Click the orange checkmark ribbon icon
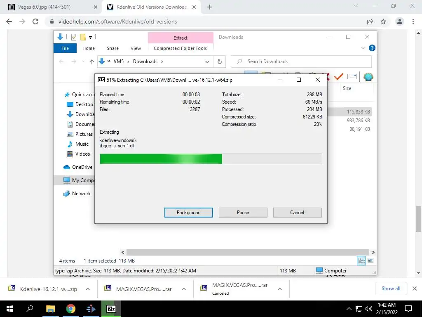This screenshot has width=422, height=317. tap(339, 77)
